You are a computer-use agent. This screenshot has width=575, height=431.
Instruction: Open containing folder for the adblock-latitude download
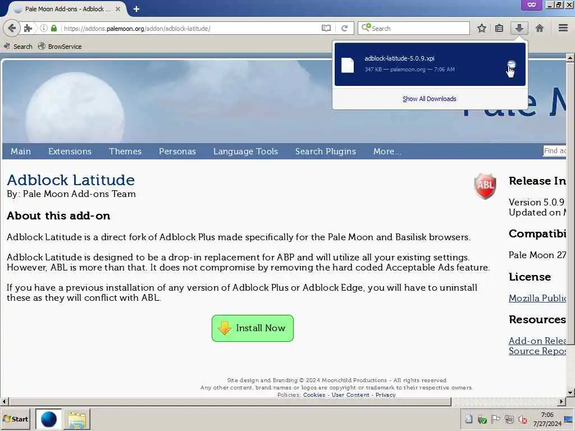pos(511,65)
